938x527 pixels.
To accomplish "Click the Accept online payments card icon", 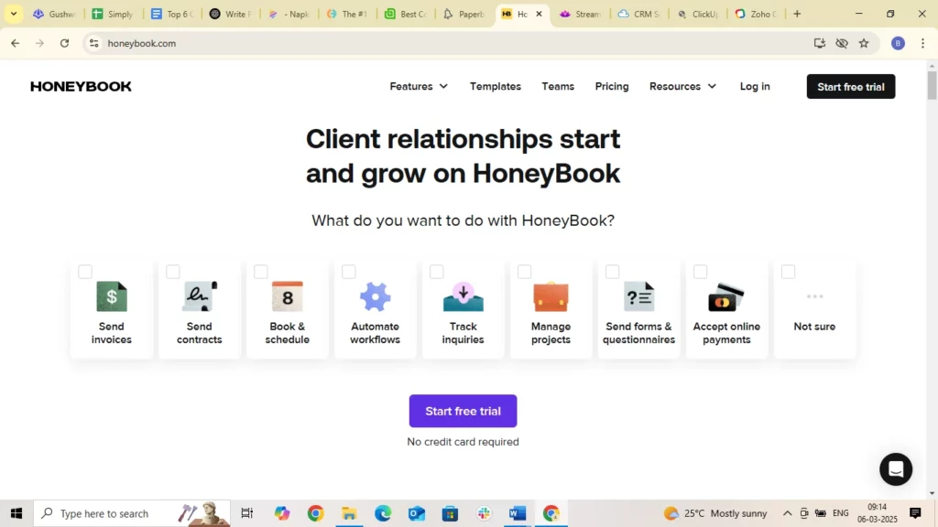I will pyautogui.click(x=726, y=296).
